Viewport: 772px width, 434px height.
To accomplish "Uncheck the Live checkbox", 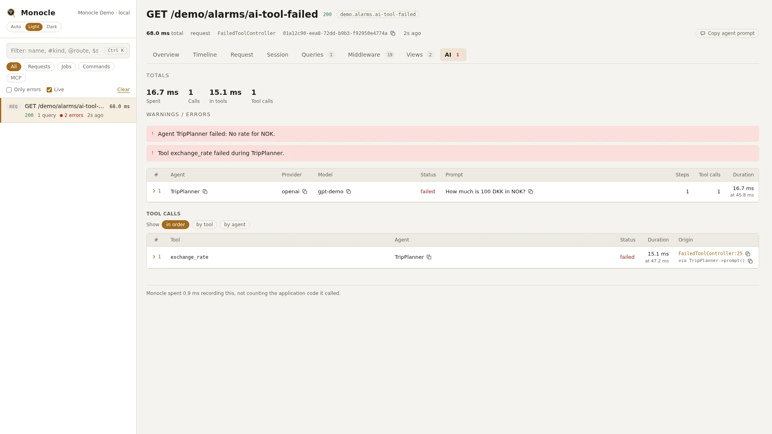I will (49, 90).
